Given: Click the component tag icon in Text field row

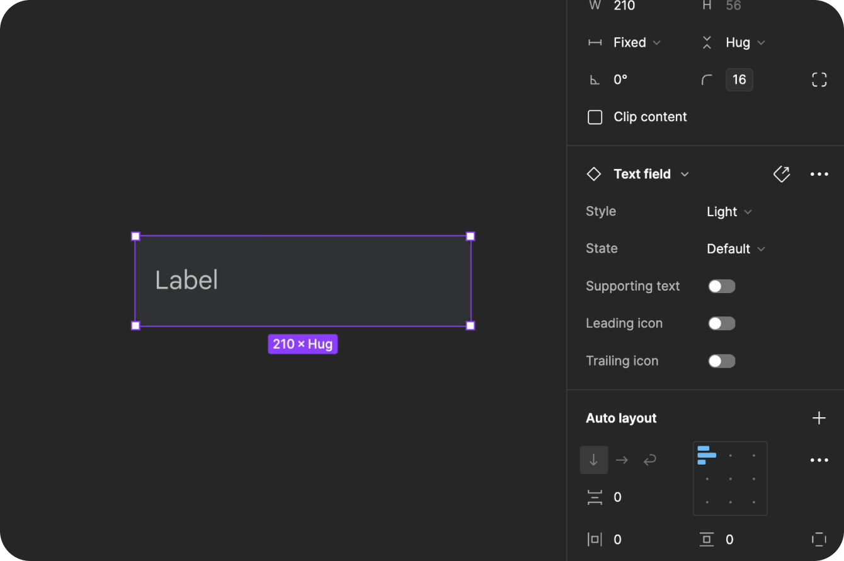Looking at the screenshot, I should tap(781, 174).
